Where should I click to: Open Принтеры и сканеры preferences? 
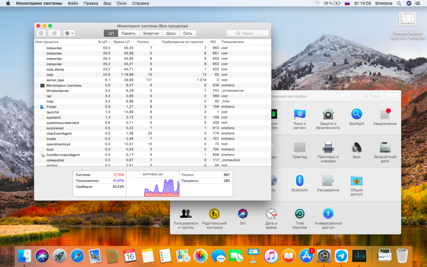point(328,152)
